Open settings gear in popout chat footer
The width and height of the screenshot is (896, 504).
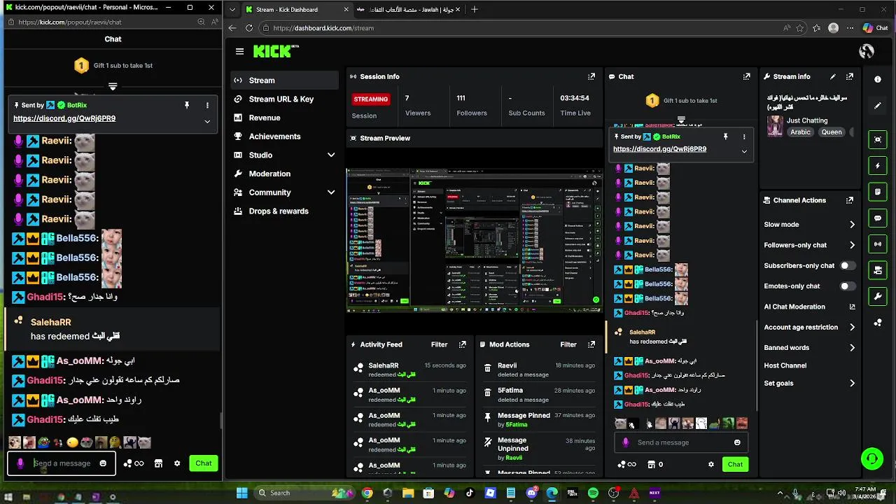177,463
